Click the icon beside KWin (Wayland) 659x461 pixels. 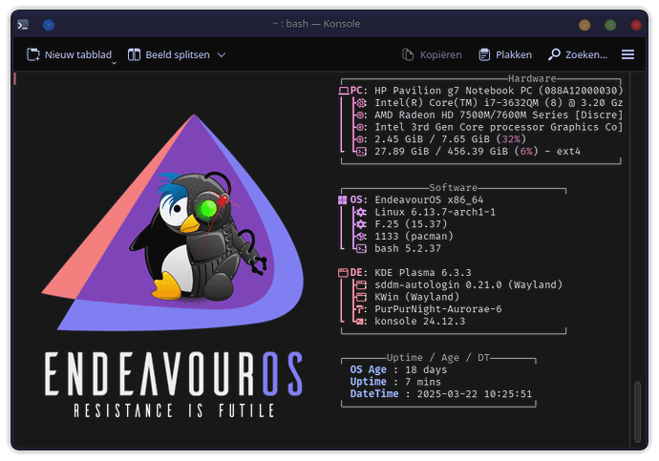[x=361, y=297]
